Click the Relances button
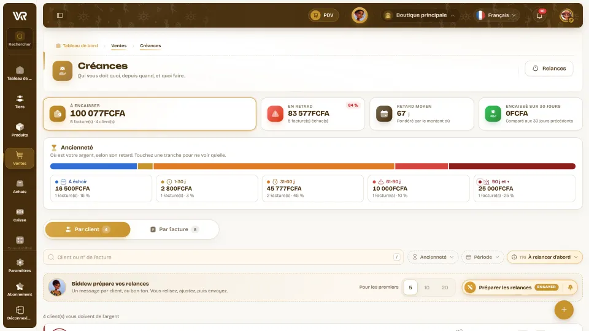 pos(549,68)
